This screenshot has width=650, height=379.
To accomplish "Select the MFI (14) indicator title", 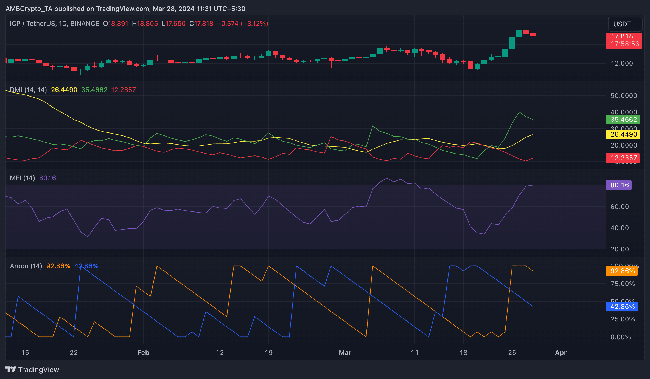I will tap(23, 178).
